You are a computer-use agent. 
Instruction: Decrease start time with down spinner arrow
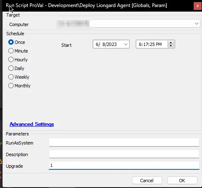(171, 46)
